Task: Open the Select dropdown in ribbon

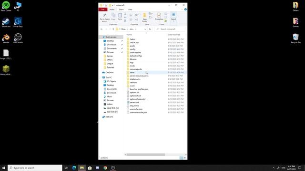Action: pyautogui.click(x=173, y=18)
